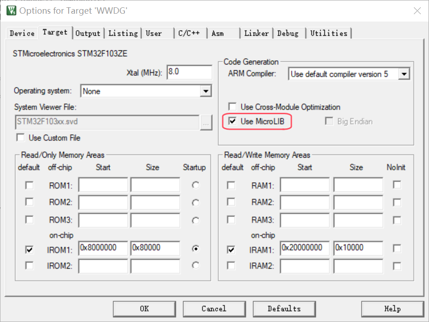
Task: Enable NoInit for RAM3
Action: (x=397, y=220)
